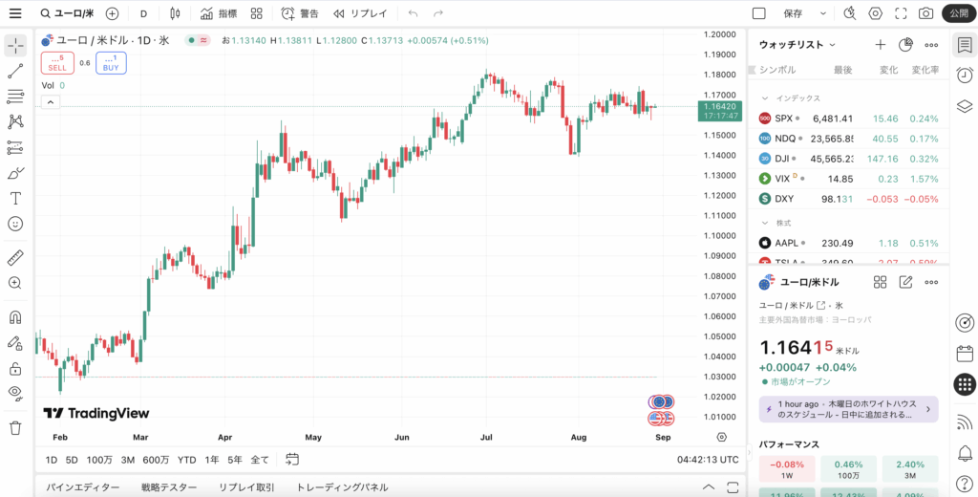
Task: Open the alerts clock icon in right sidebar
Action: tap(965, 75)
